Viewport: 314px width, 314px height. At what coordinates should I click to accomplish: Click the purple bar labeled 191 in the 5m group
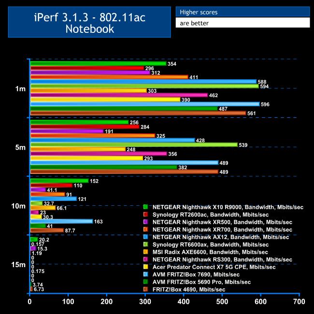pyautogui.click(x=67, y=131)
